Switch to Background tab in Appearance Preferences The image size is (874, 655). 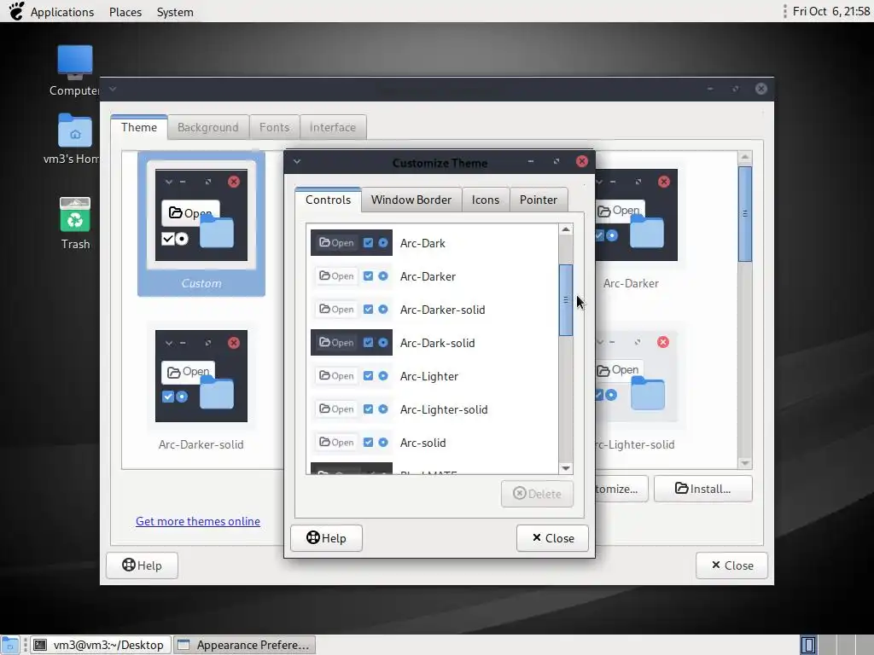[x=208, y=128]
